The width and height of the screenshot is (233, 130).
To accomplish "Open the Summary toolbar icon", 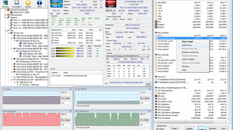I will coord(5,3).
